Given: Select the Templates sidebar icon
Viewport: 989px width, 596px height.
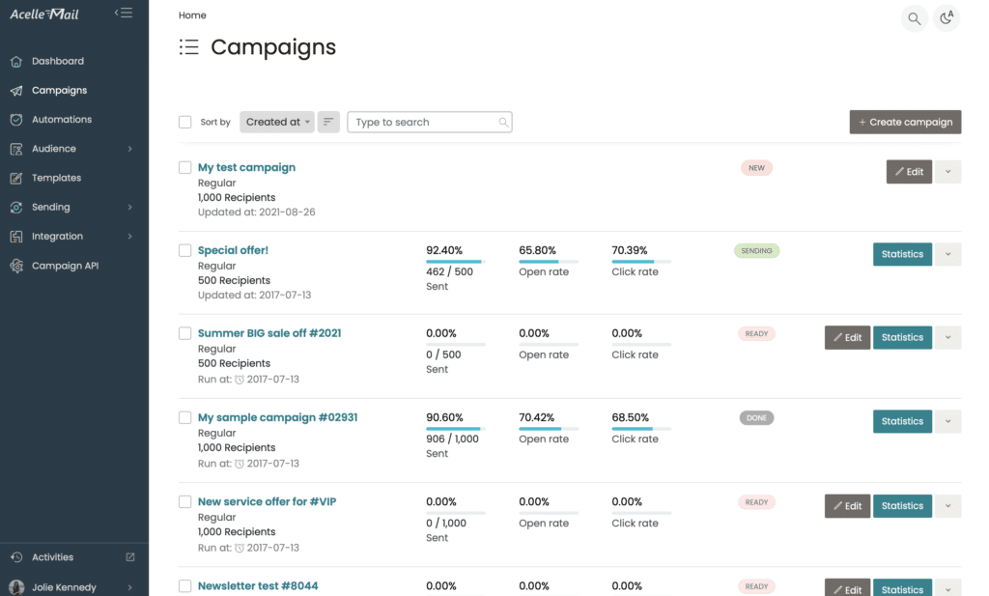Looking at the screenshot, I should click(17, 178).
